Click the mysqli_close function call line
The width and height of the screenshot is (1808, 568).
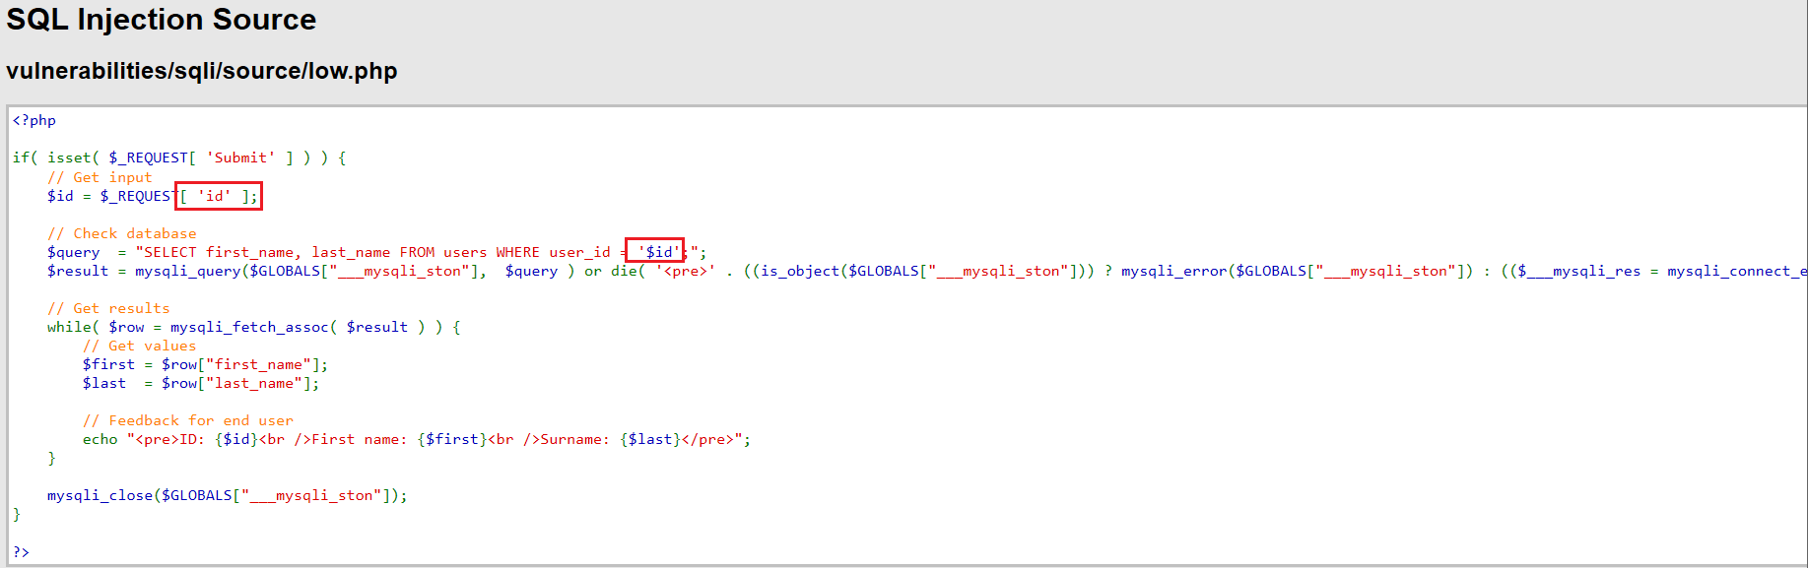[x=227, y=495]
